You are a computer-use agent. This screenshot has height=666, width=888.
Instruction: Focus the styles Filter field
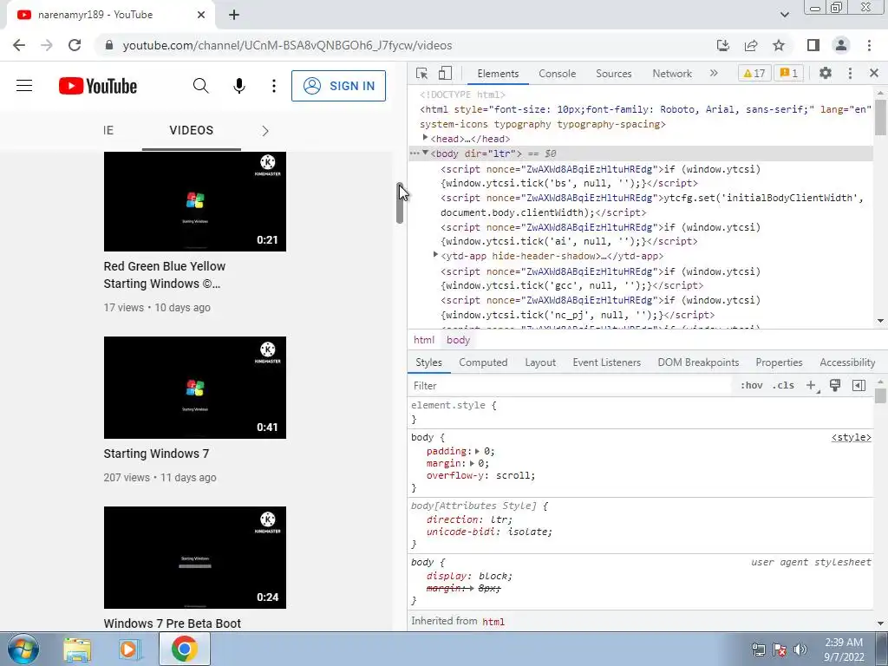pos(569,386)
